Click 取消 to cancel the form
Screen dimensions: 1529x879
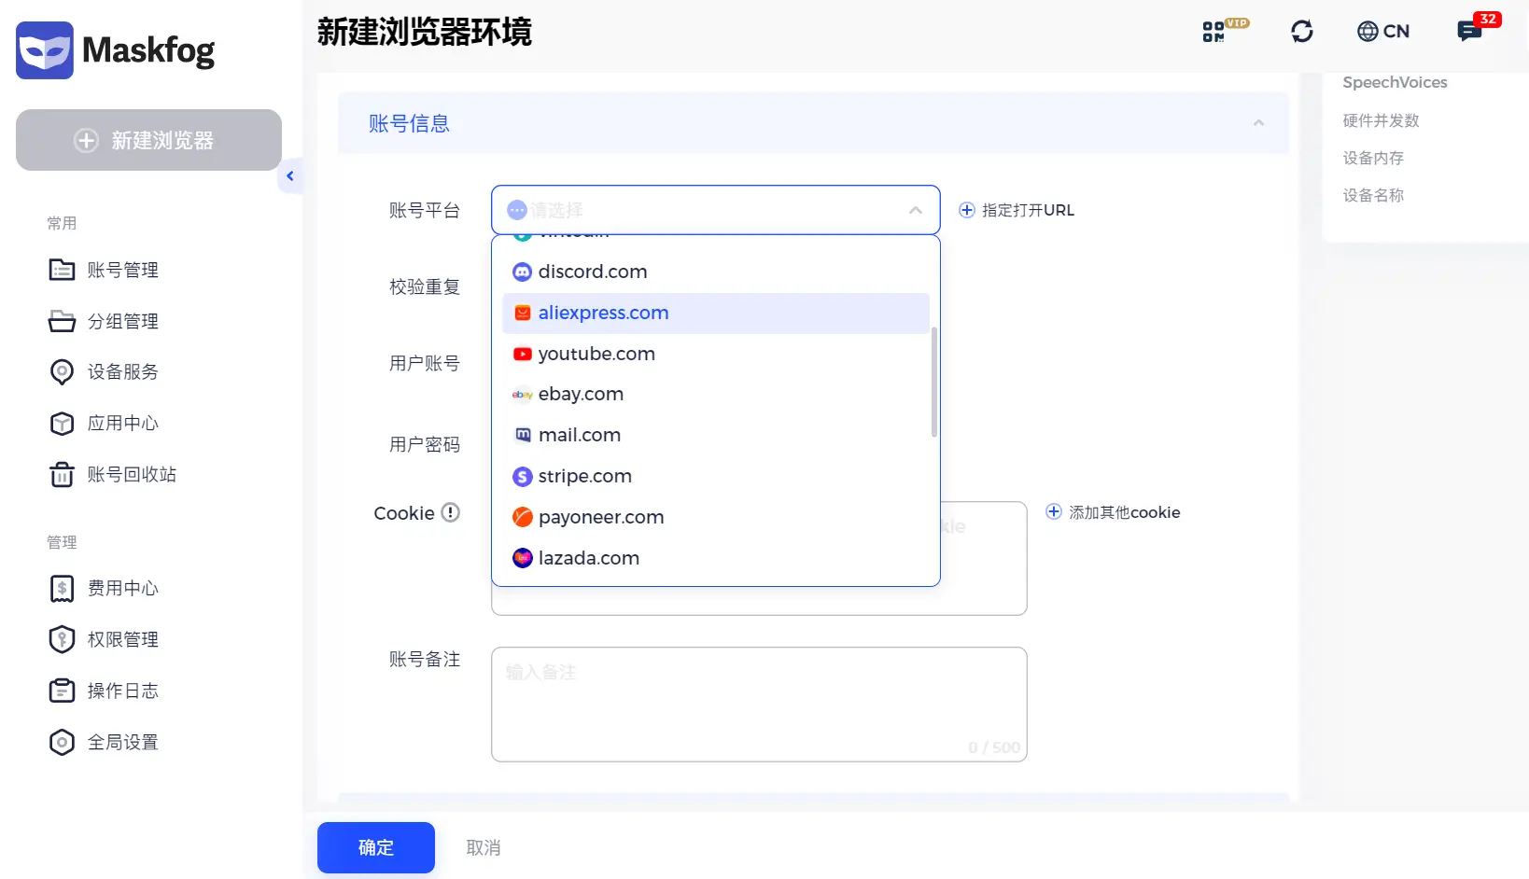pyautogui.click(x=484, y=847)
